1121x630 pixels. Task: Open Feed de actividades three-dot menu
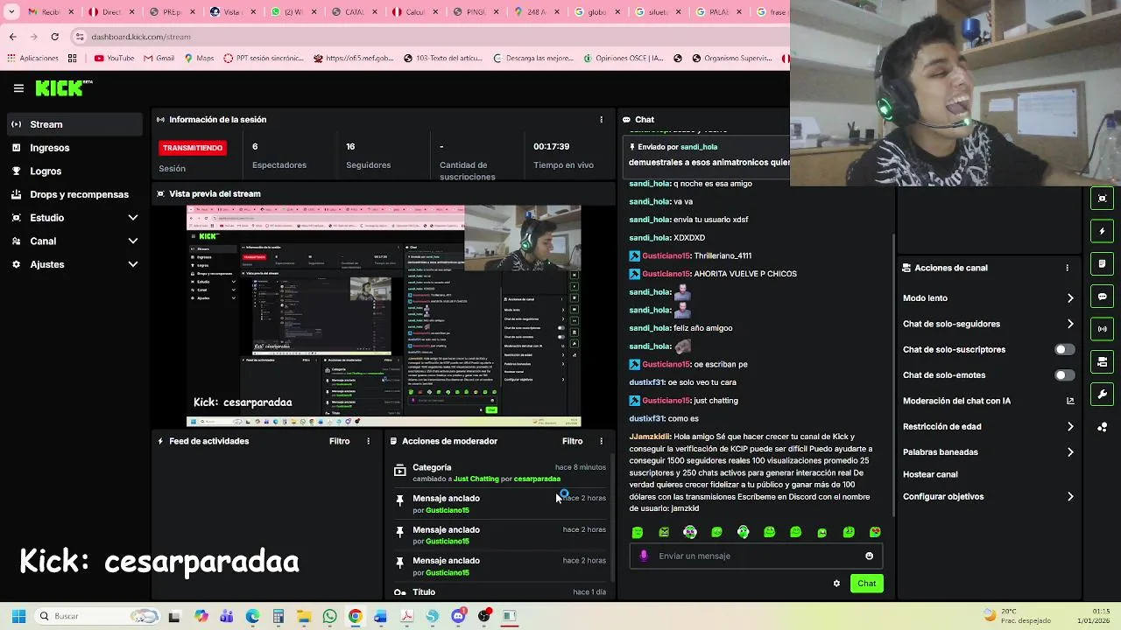click(368, 441)
